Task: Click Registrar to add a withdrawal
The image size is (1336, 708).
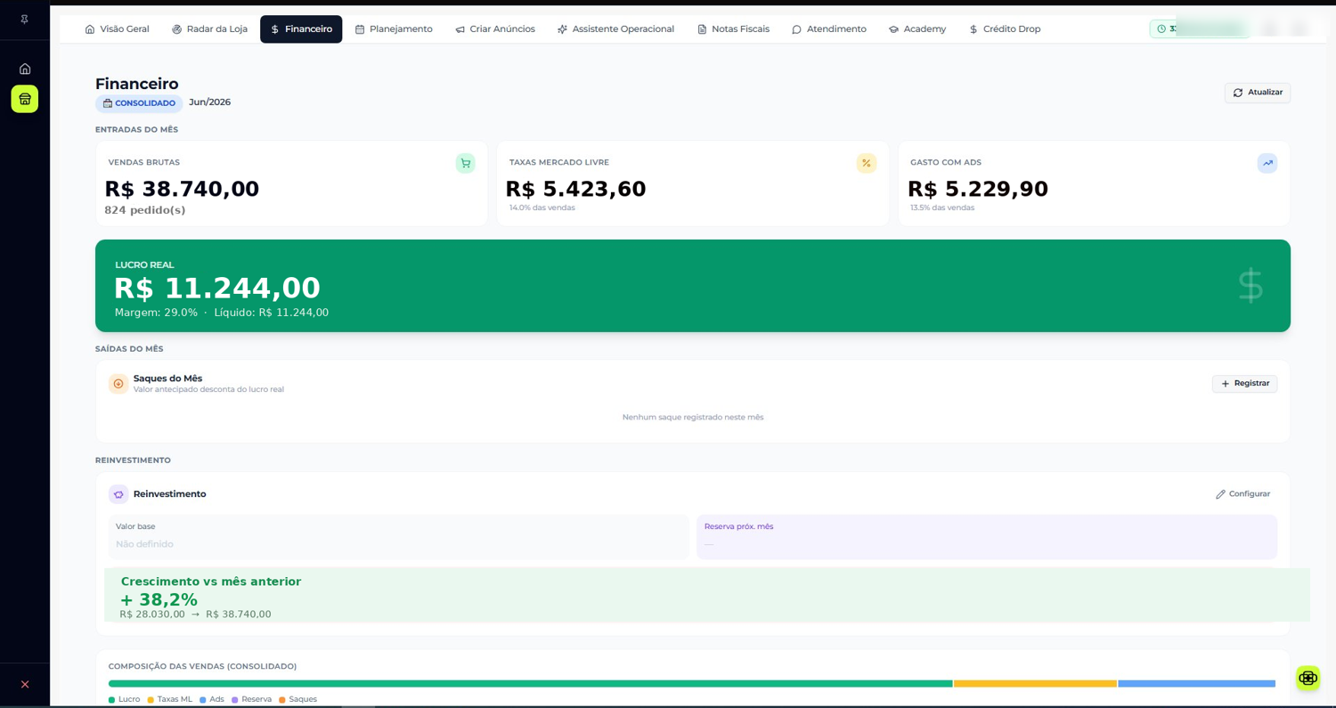Action: pyautogui.click(x=1244, y=384)
